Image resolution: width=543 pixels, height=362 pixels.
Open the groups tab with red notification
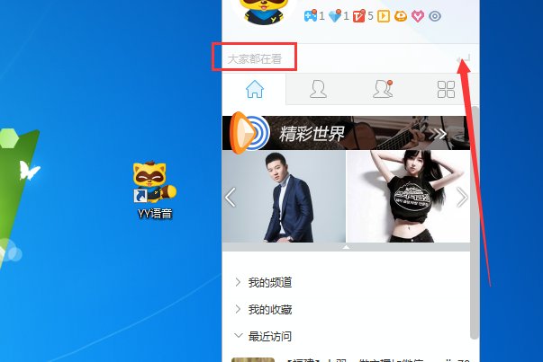pyautogui.click(x=383, y=89)
